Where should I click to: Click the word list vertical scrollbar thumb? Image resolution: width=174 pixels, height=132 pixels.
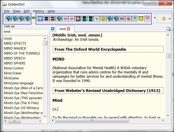click(x=45, y=43)
